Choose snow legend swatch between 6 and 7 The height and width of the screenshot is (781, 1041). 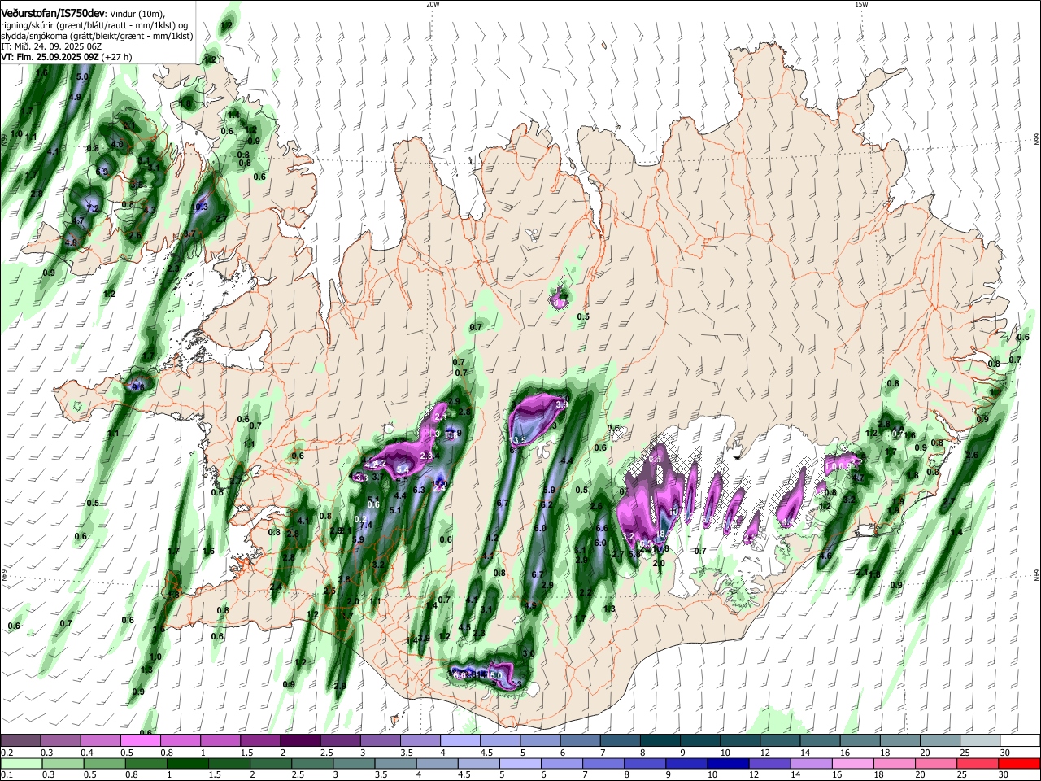click(x=580, y=741)
